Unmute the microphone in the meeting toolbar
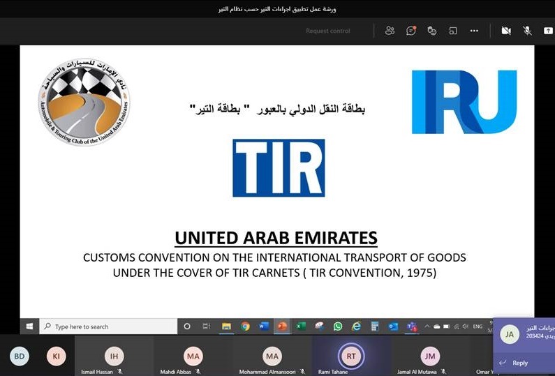 (527, 31)
